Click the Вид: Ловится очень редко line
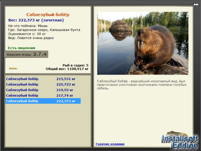201x151 pixels. coord(31,38)
